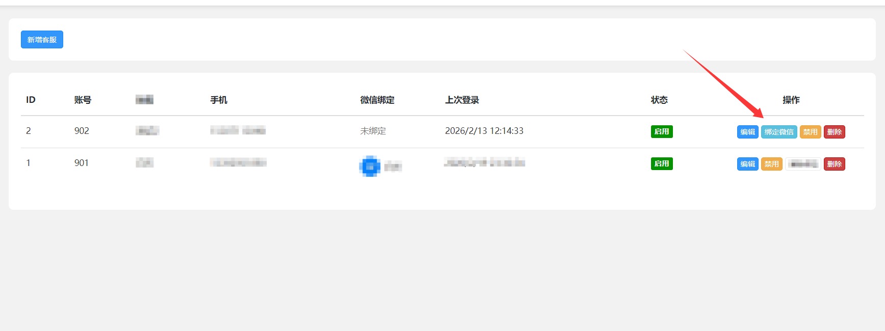The image size is (885, 331).
Task: Disable account 901 with 禁用 button
Action: 771,164
